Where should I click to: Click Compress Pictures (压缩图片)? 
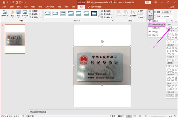pos(34,11)
